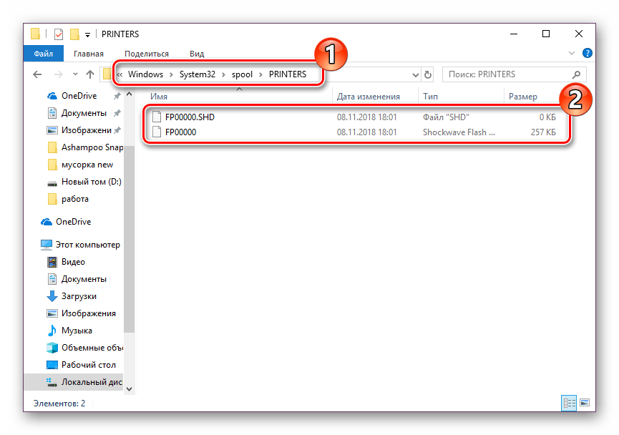Open the Файл menu

[x=43, y=53]
